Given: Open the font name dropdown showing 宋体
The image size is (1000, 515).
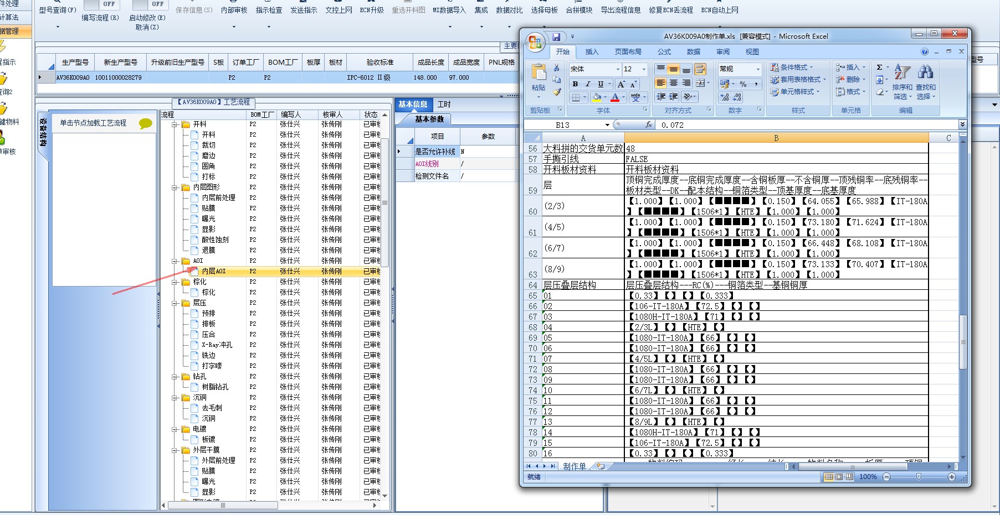Looking at the screenshot, I should (x=618, y=69).
